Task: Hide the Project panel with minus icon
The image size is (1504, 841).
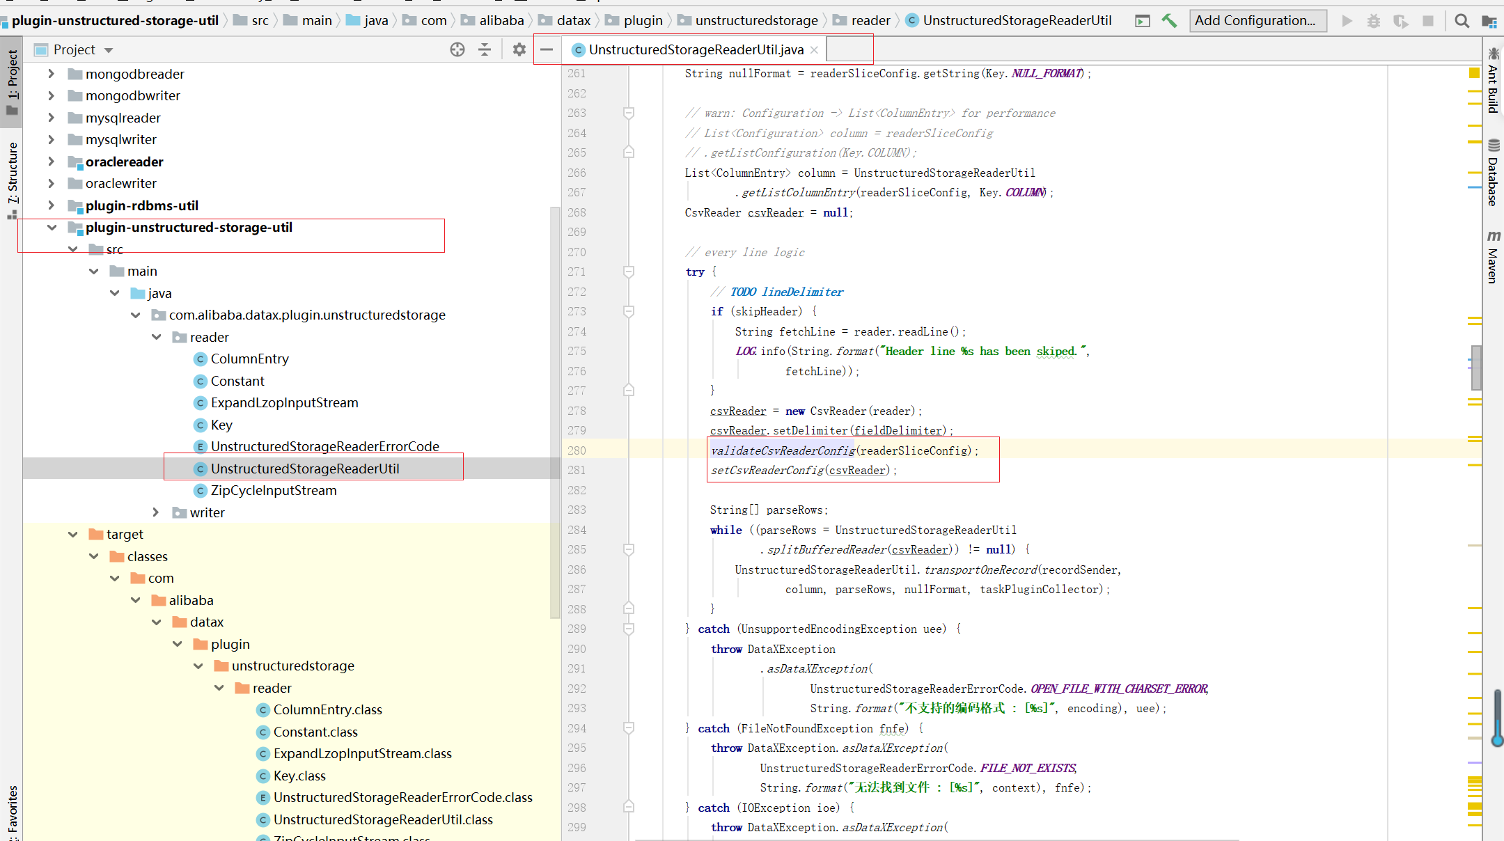Action: [547, 49]
